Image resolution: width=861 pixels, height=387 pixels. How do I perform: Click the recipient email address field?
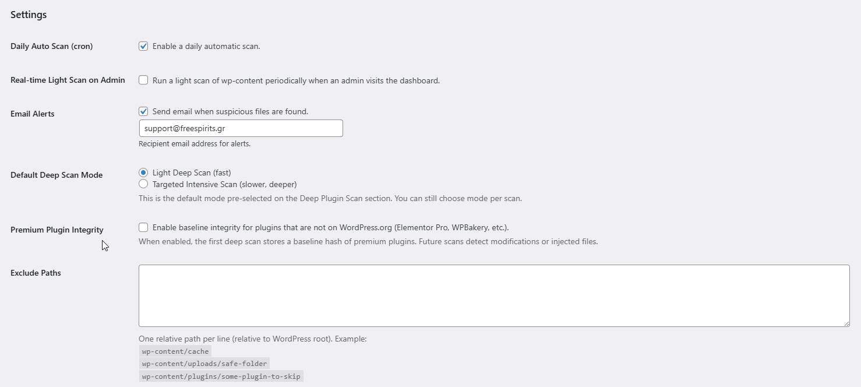[241, 128]
